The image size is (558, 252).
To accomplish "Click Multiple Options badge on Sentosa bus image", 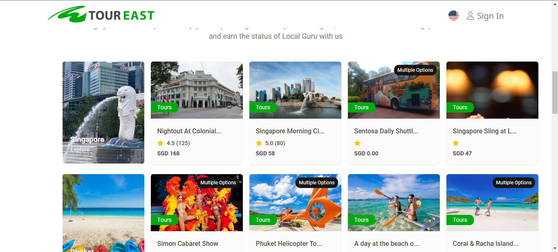I will 415,70.
